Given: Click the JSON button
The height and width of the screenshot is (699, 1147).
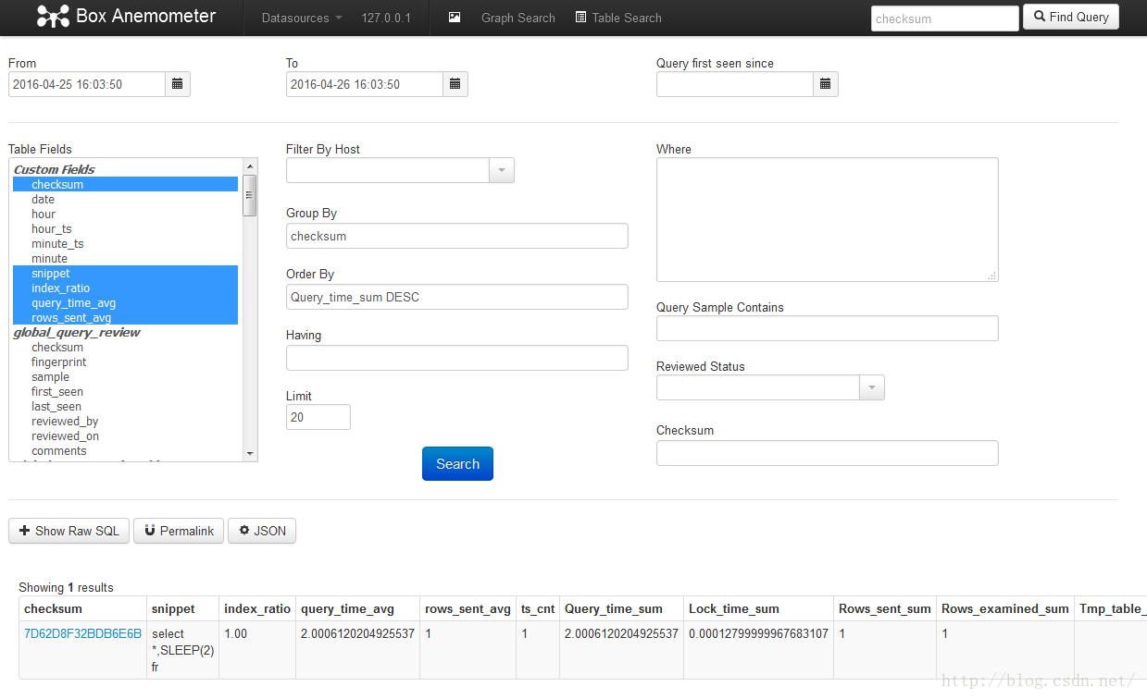Looking at the screenshot, I should click(x=262, y=531).
